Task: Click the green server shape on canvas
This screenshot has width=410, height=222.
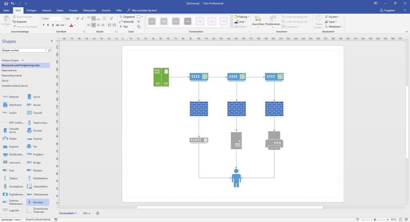Action: coord(161,77)
